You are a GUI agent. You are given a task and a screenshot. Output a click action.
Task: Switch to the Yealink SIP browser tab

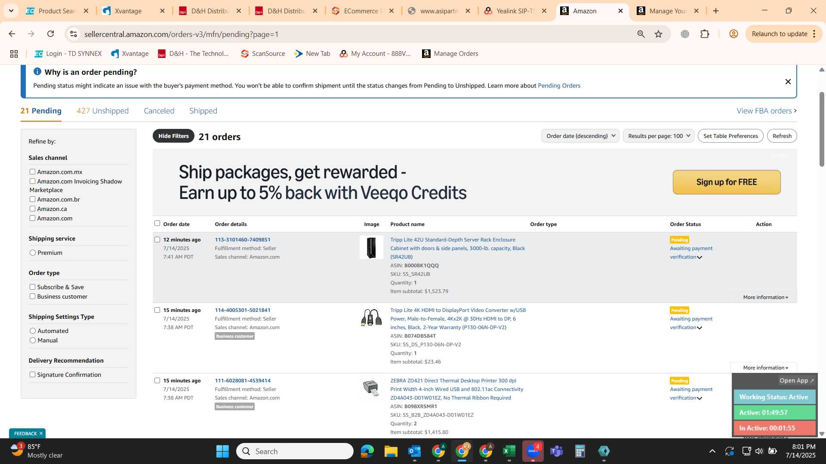click(515, 11)
